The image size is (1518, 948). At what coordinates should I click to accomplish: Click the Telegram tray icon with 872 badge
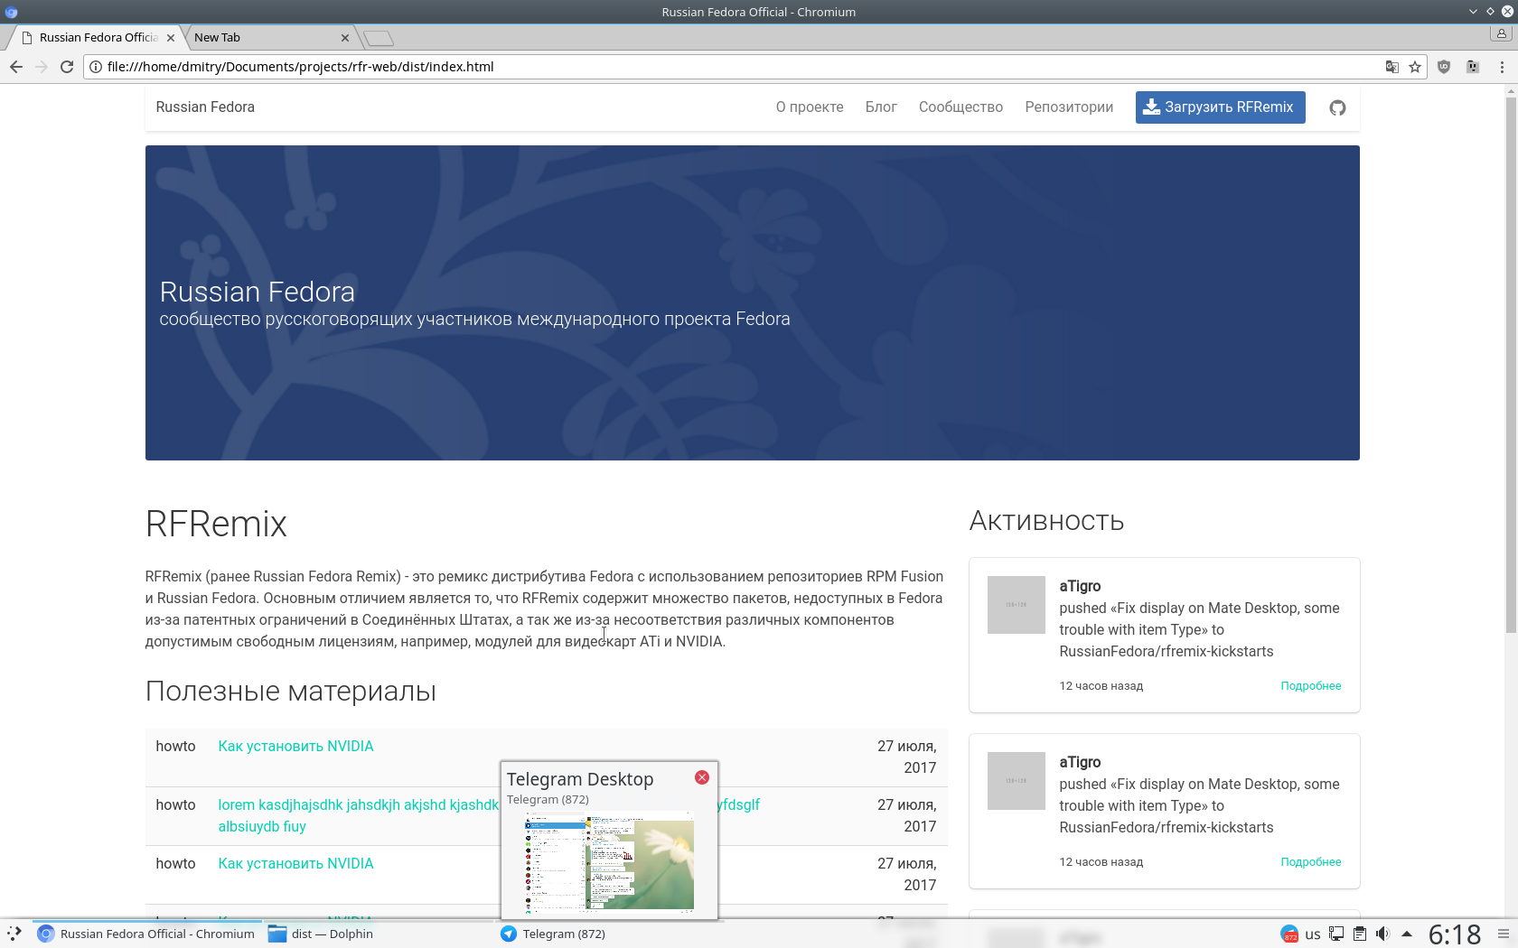click(1289, 934)
